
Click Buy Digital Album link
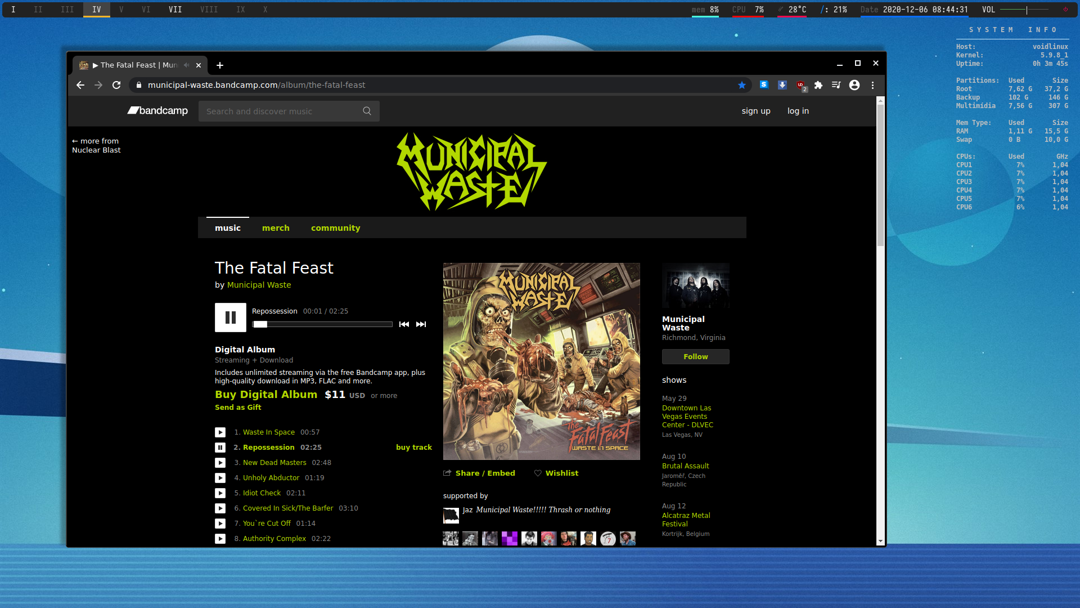click(x=266, y=395)
